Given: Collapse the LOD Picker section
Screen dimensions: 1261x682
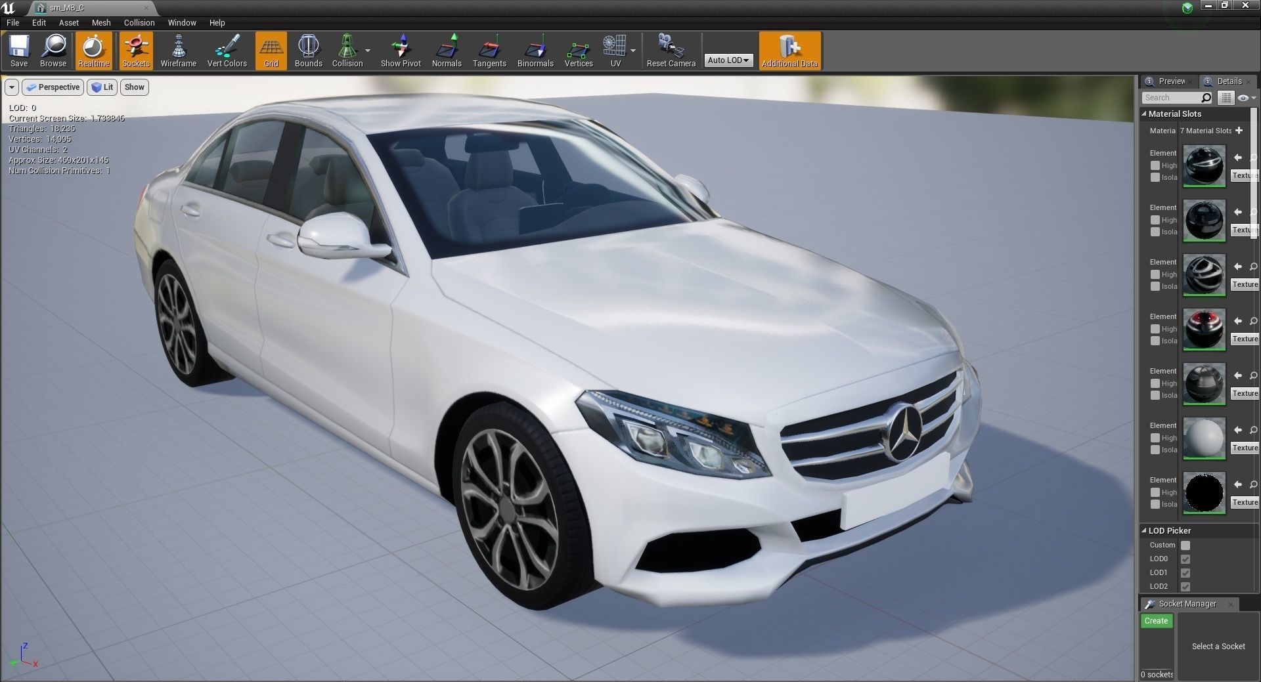Looking at the screenshot, I should (x=1143, y=530).
